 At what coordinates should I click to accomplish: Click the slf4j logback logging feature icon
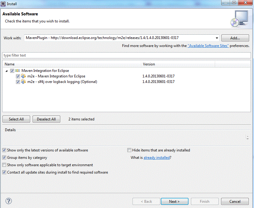23,82
